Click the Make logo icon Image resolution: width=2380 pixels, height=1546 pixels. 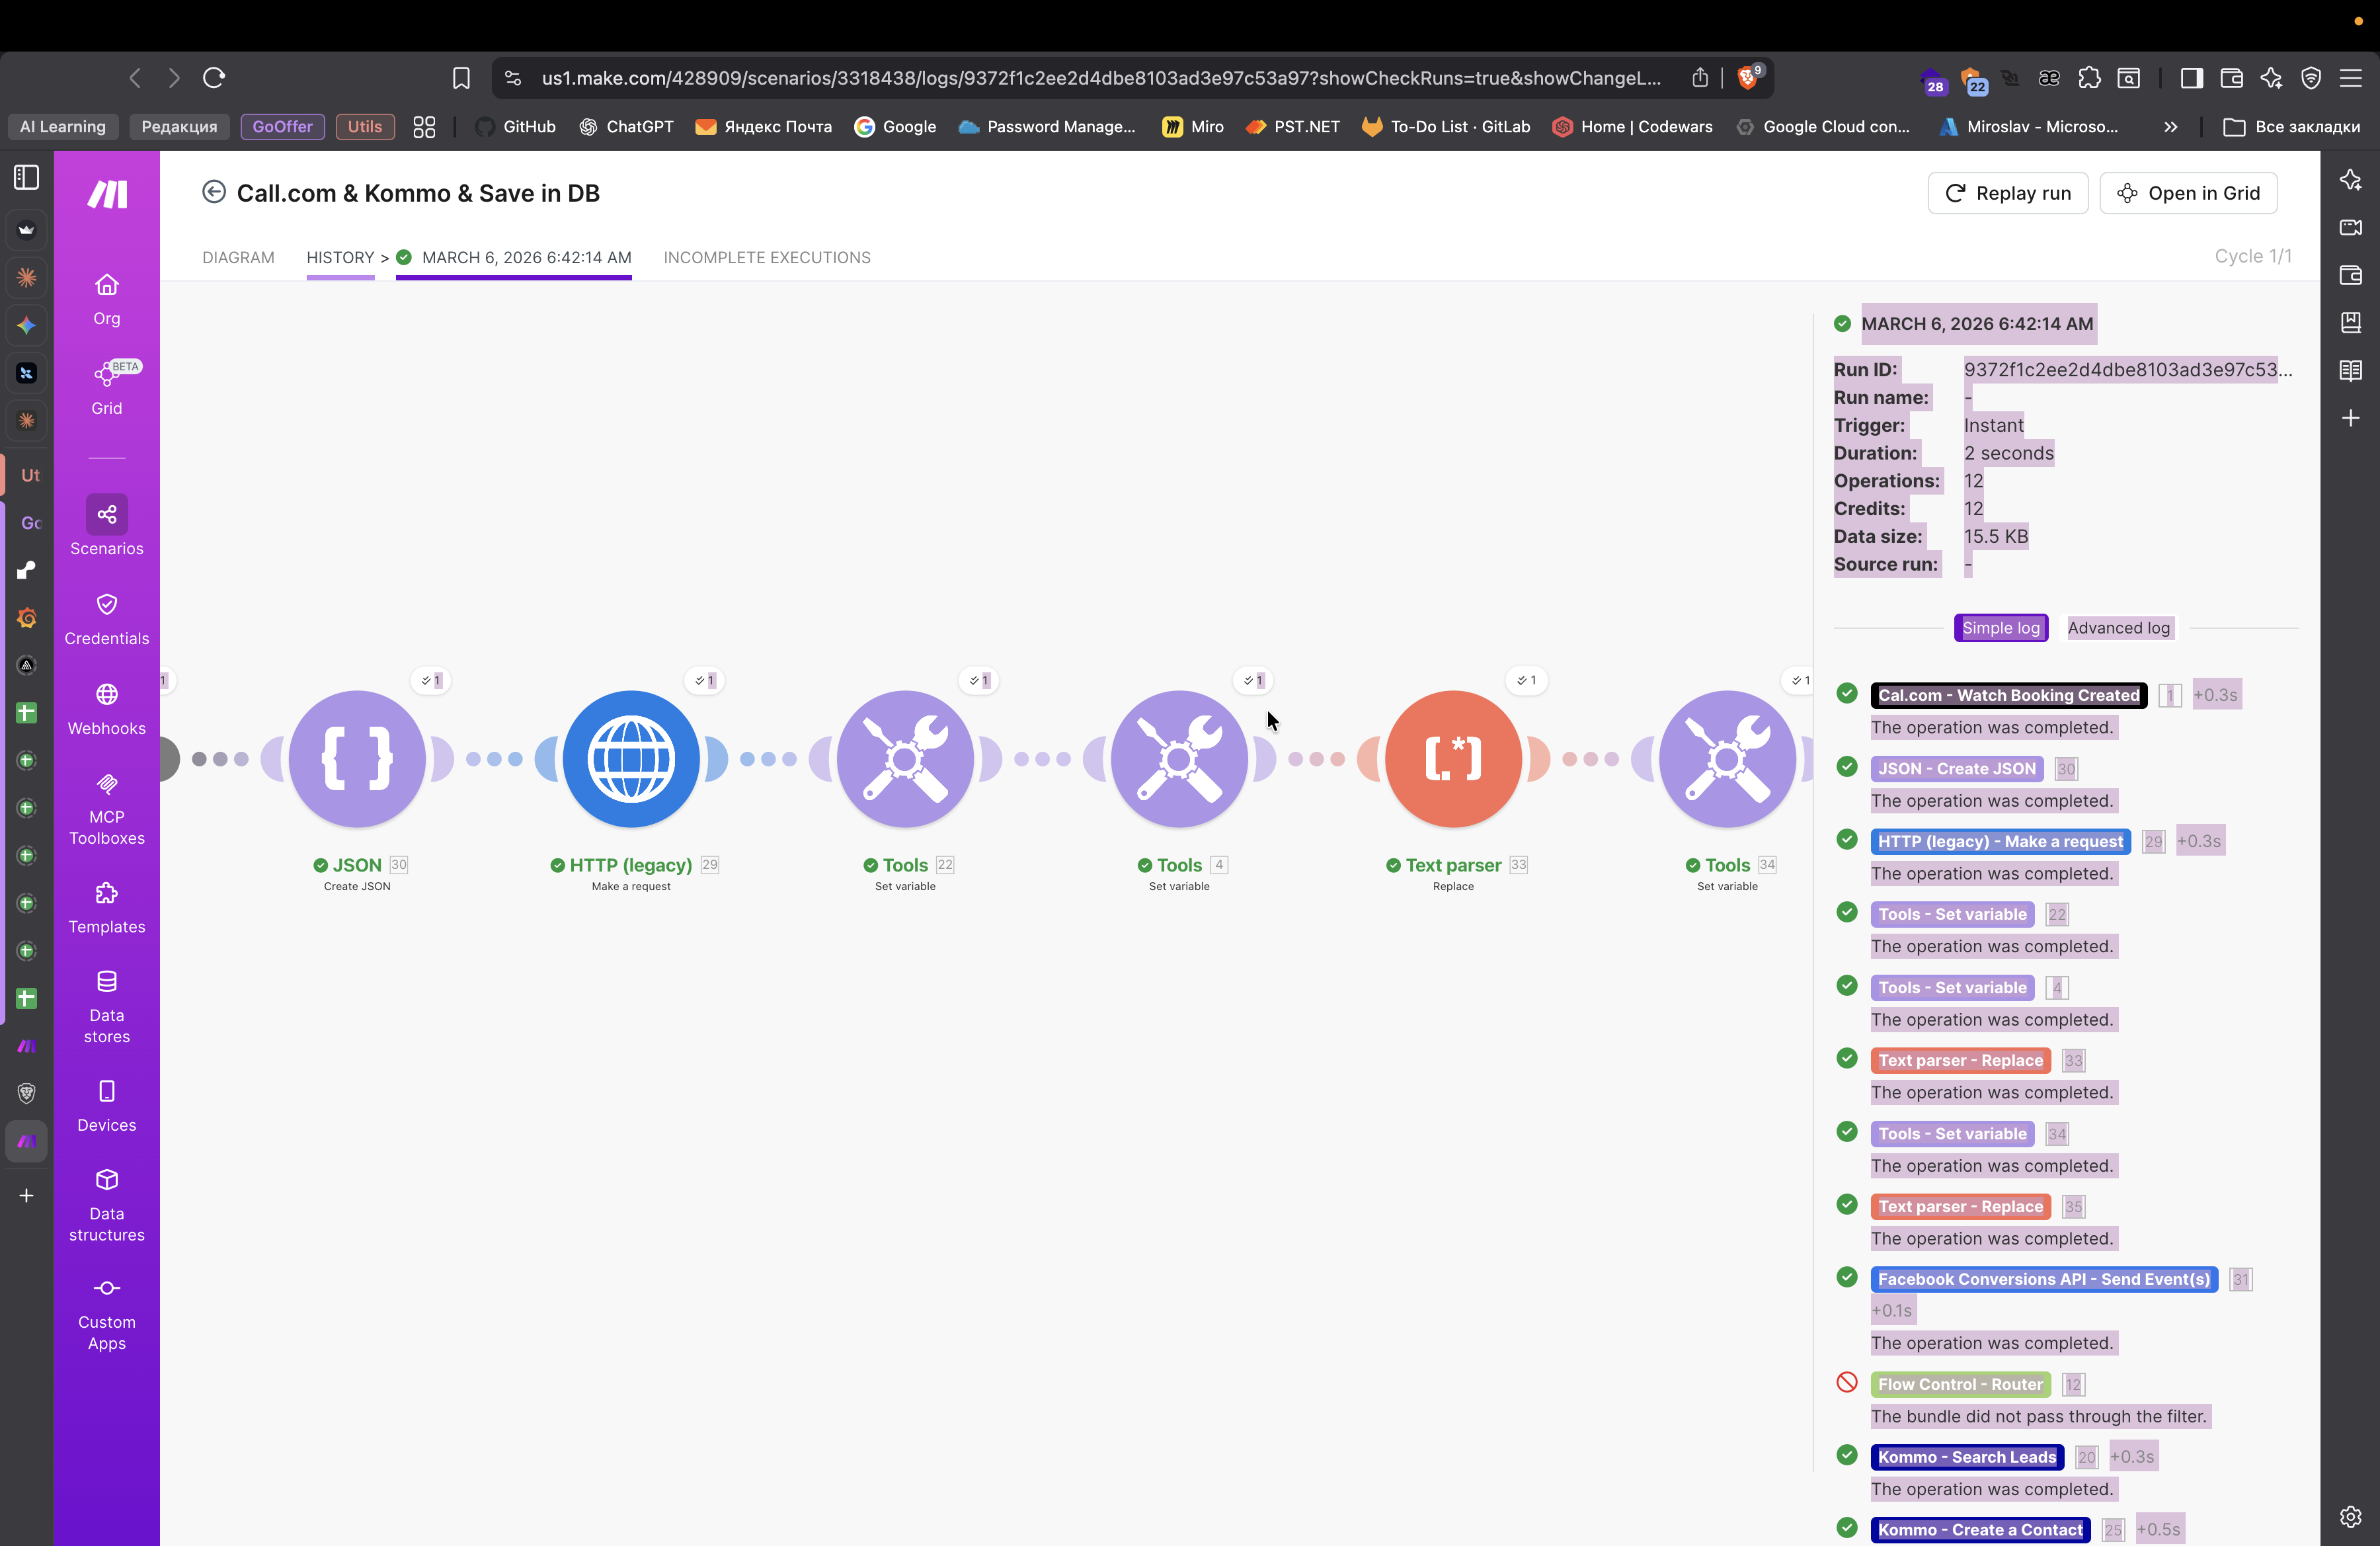(x=107, y=194)
